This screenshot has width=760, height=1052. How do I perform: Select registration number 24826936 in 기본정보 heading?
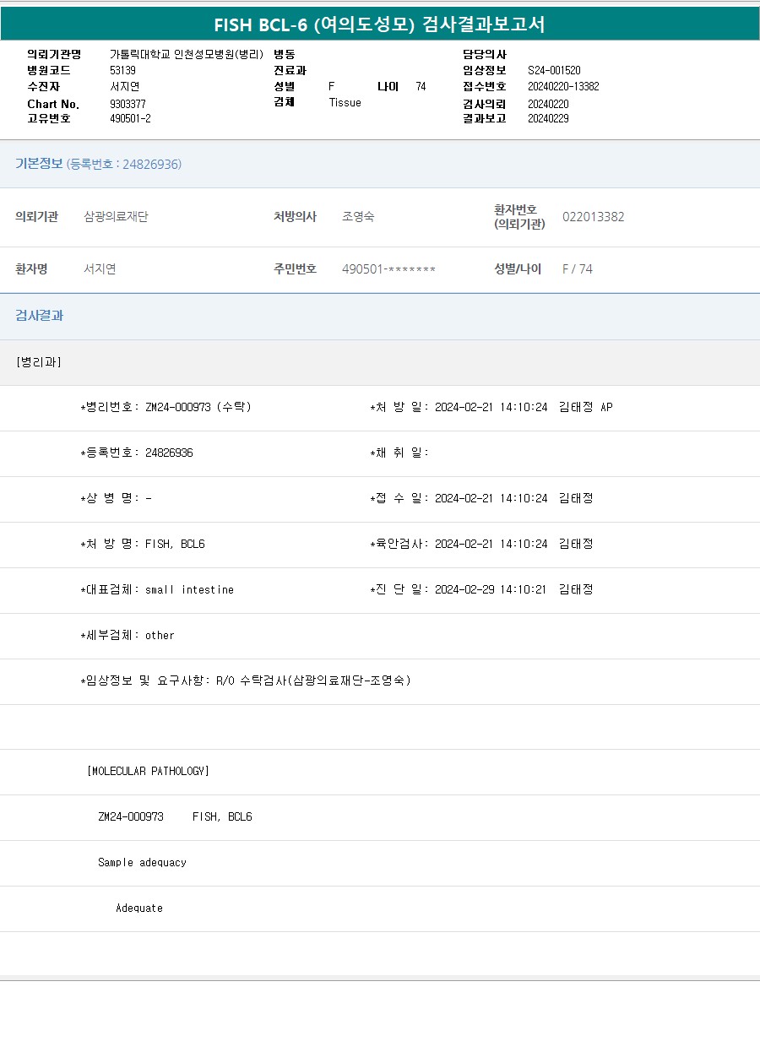click(x=151, y=165)
